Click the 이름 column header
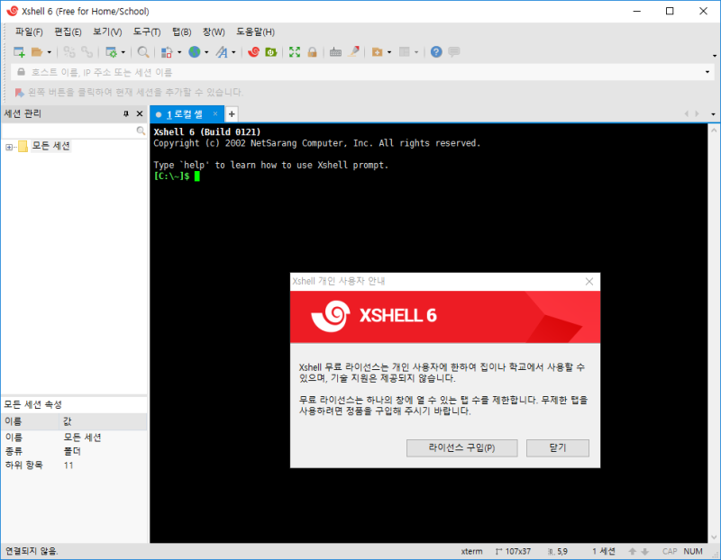 point(30,421)
